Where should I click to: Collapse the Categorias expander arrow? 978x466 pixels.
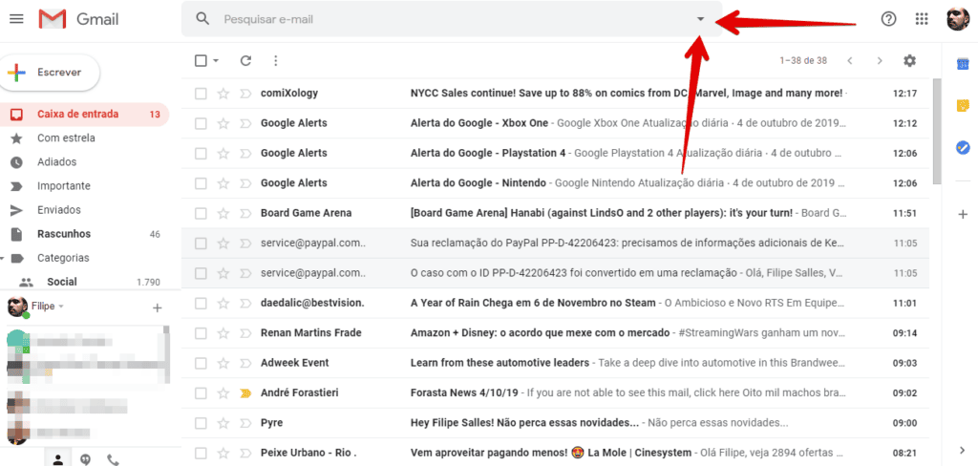[3, 258]
